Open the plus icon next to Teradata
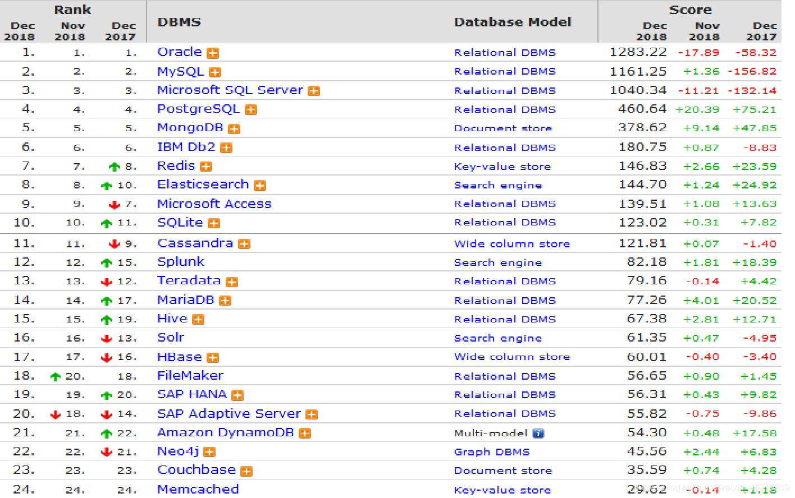The height and width of the screenshot is (498, 795). pyautogui.click(x=232, y=282)
